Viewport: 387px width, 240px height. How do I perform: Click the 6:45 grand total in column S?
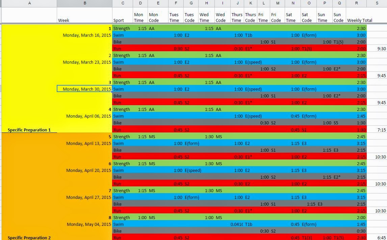(x=377, y=238)
